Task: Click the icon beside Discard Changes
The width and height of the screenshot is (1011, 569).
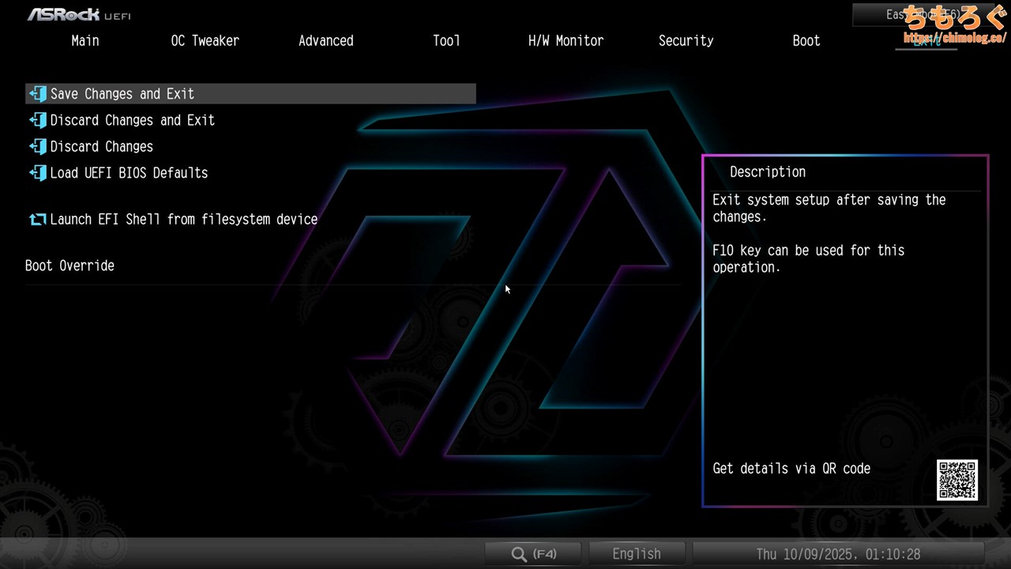Action: pos(38,147)
